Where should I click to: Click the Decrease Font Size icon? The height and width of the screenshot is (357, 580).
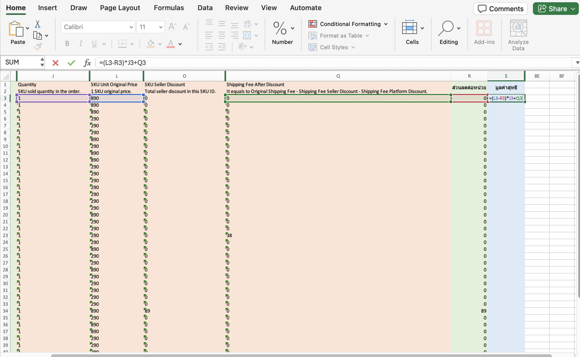186,26
